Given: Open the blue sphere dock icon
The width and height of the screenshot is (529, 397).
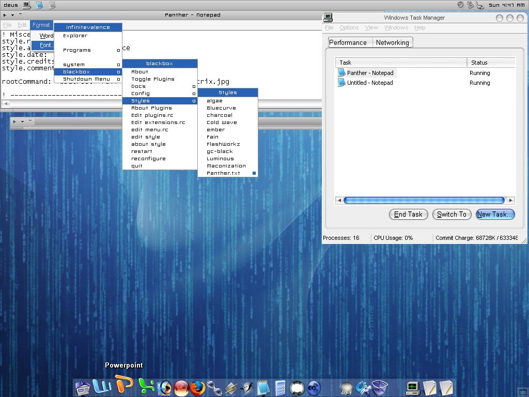Looking at the screenshot, I should [314, 388].
